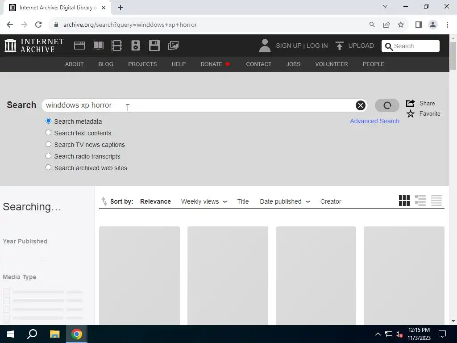Click the Favorite star icon
Image resolution: width=457 pixels, height=343 pixels.
[x=411, y=114]
